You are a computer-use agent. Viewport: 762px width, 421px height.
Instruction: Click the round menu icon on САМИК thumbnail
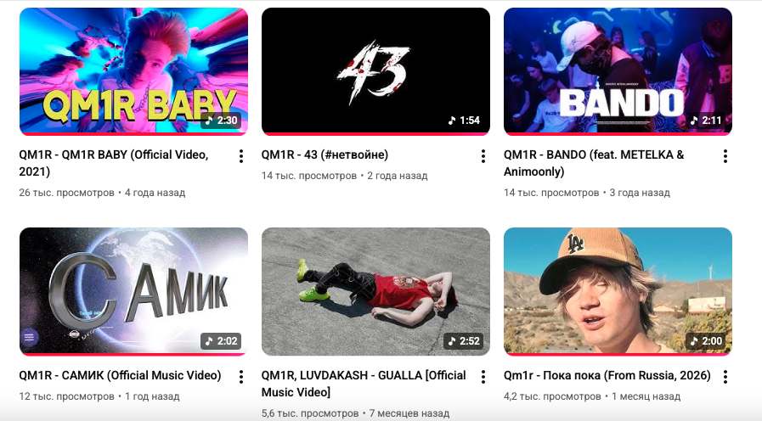click(29, 337)
